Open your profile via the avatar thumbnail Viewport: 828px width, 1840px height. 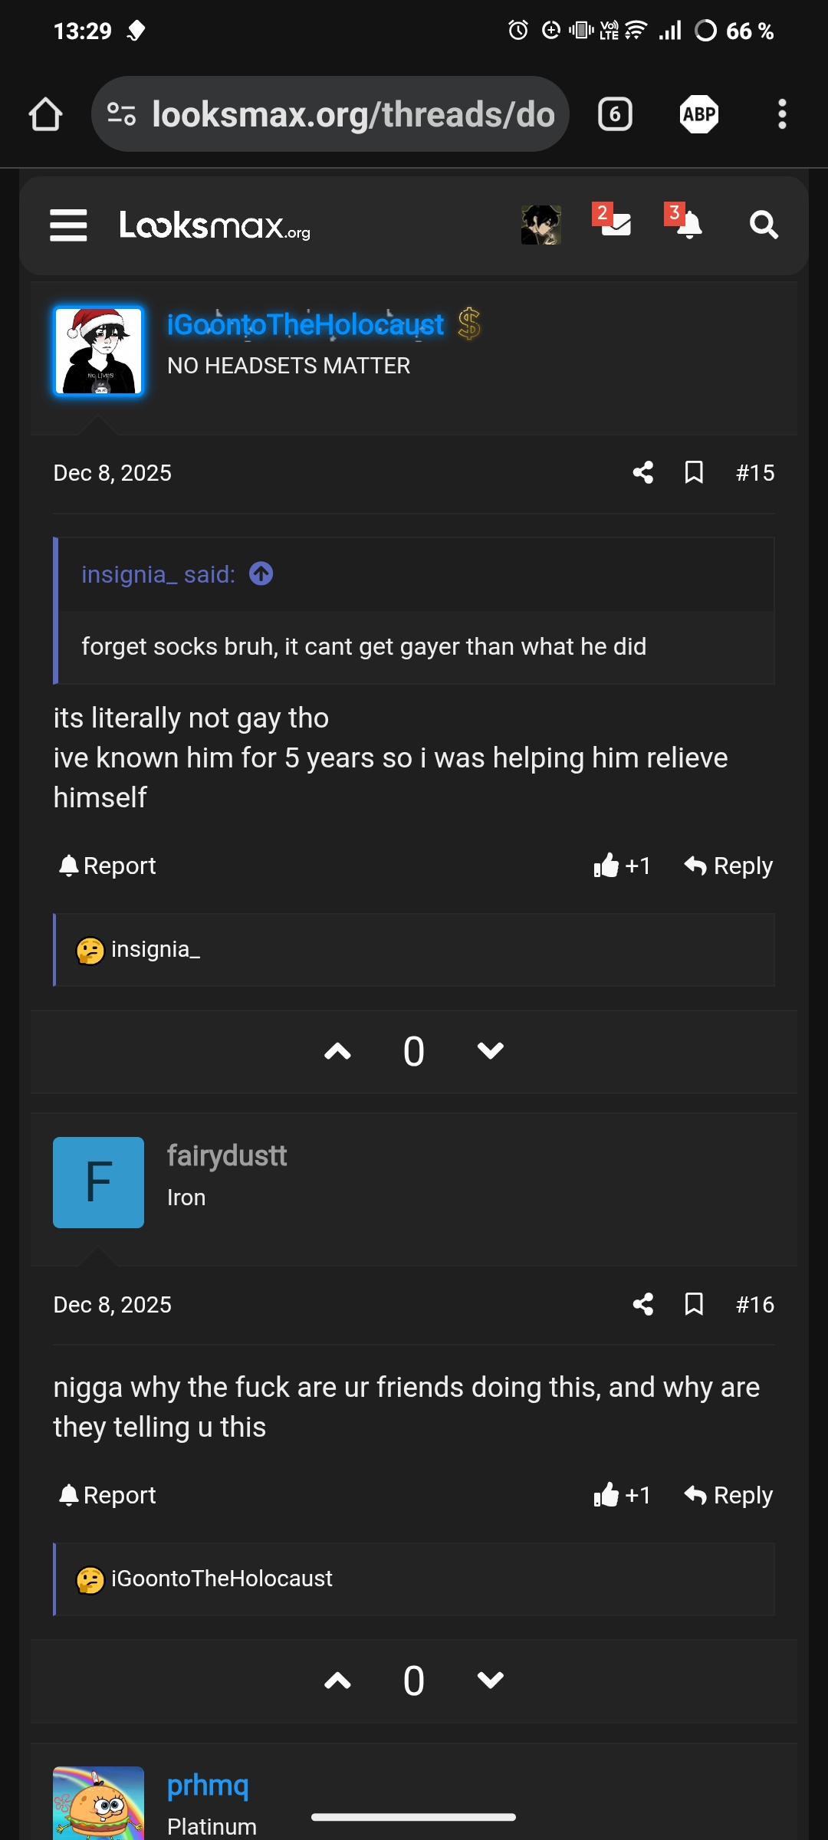coord(540,225)
